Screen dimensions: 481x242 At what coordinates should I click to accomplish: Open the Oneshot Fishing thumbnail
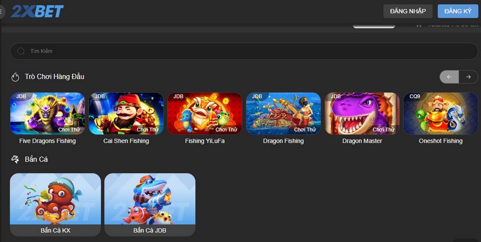pyautogui.click(x=441, y=113)
